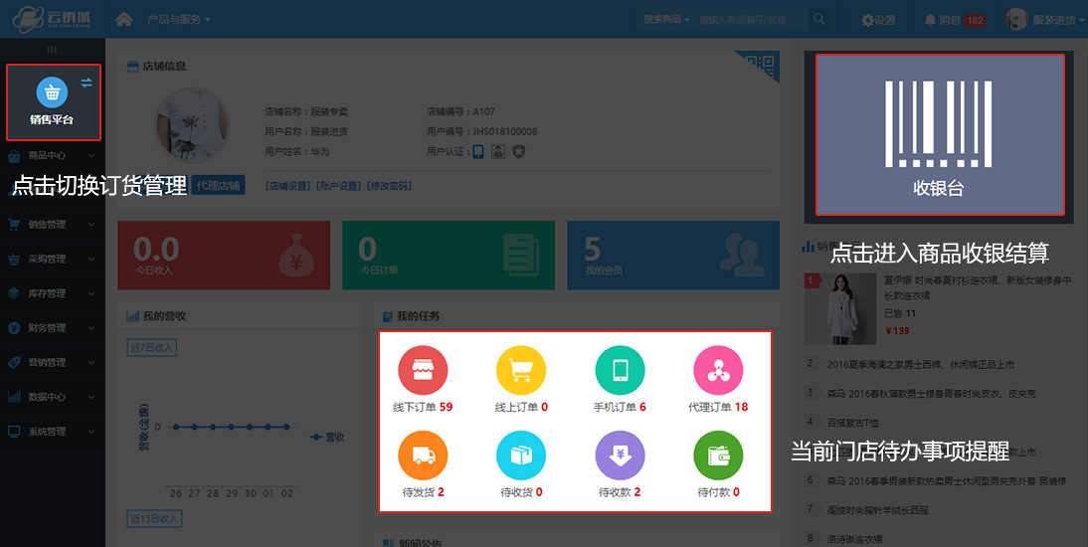Open rank 8 product 浩诗琳连衣裙
The width and height of the screenshot is (1088, 547).
855,539
